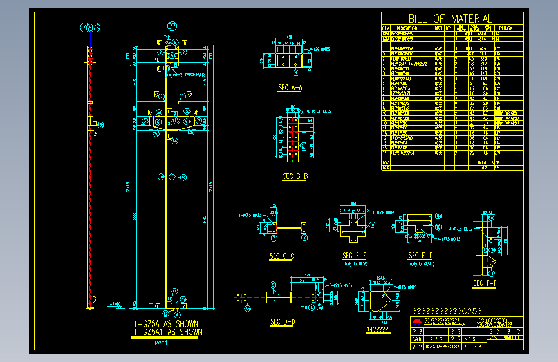Viewport: 558px width, 362px height.
Task: Click the +1.000 elevation marker
Action: click(115, 304)
